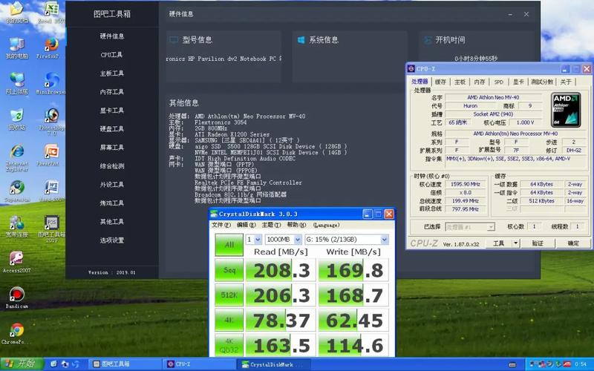This screenshot has height=371, width=594.
Task: Open the G: drive selection dropdown
Action: 384,240
